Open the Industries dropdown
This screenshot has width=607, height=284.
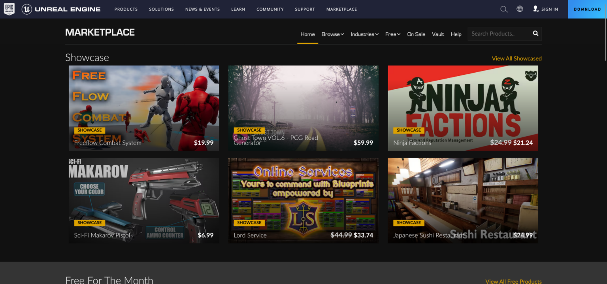[364, 34]
